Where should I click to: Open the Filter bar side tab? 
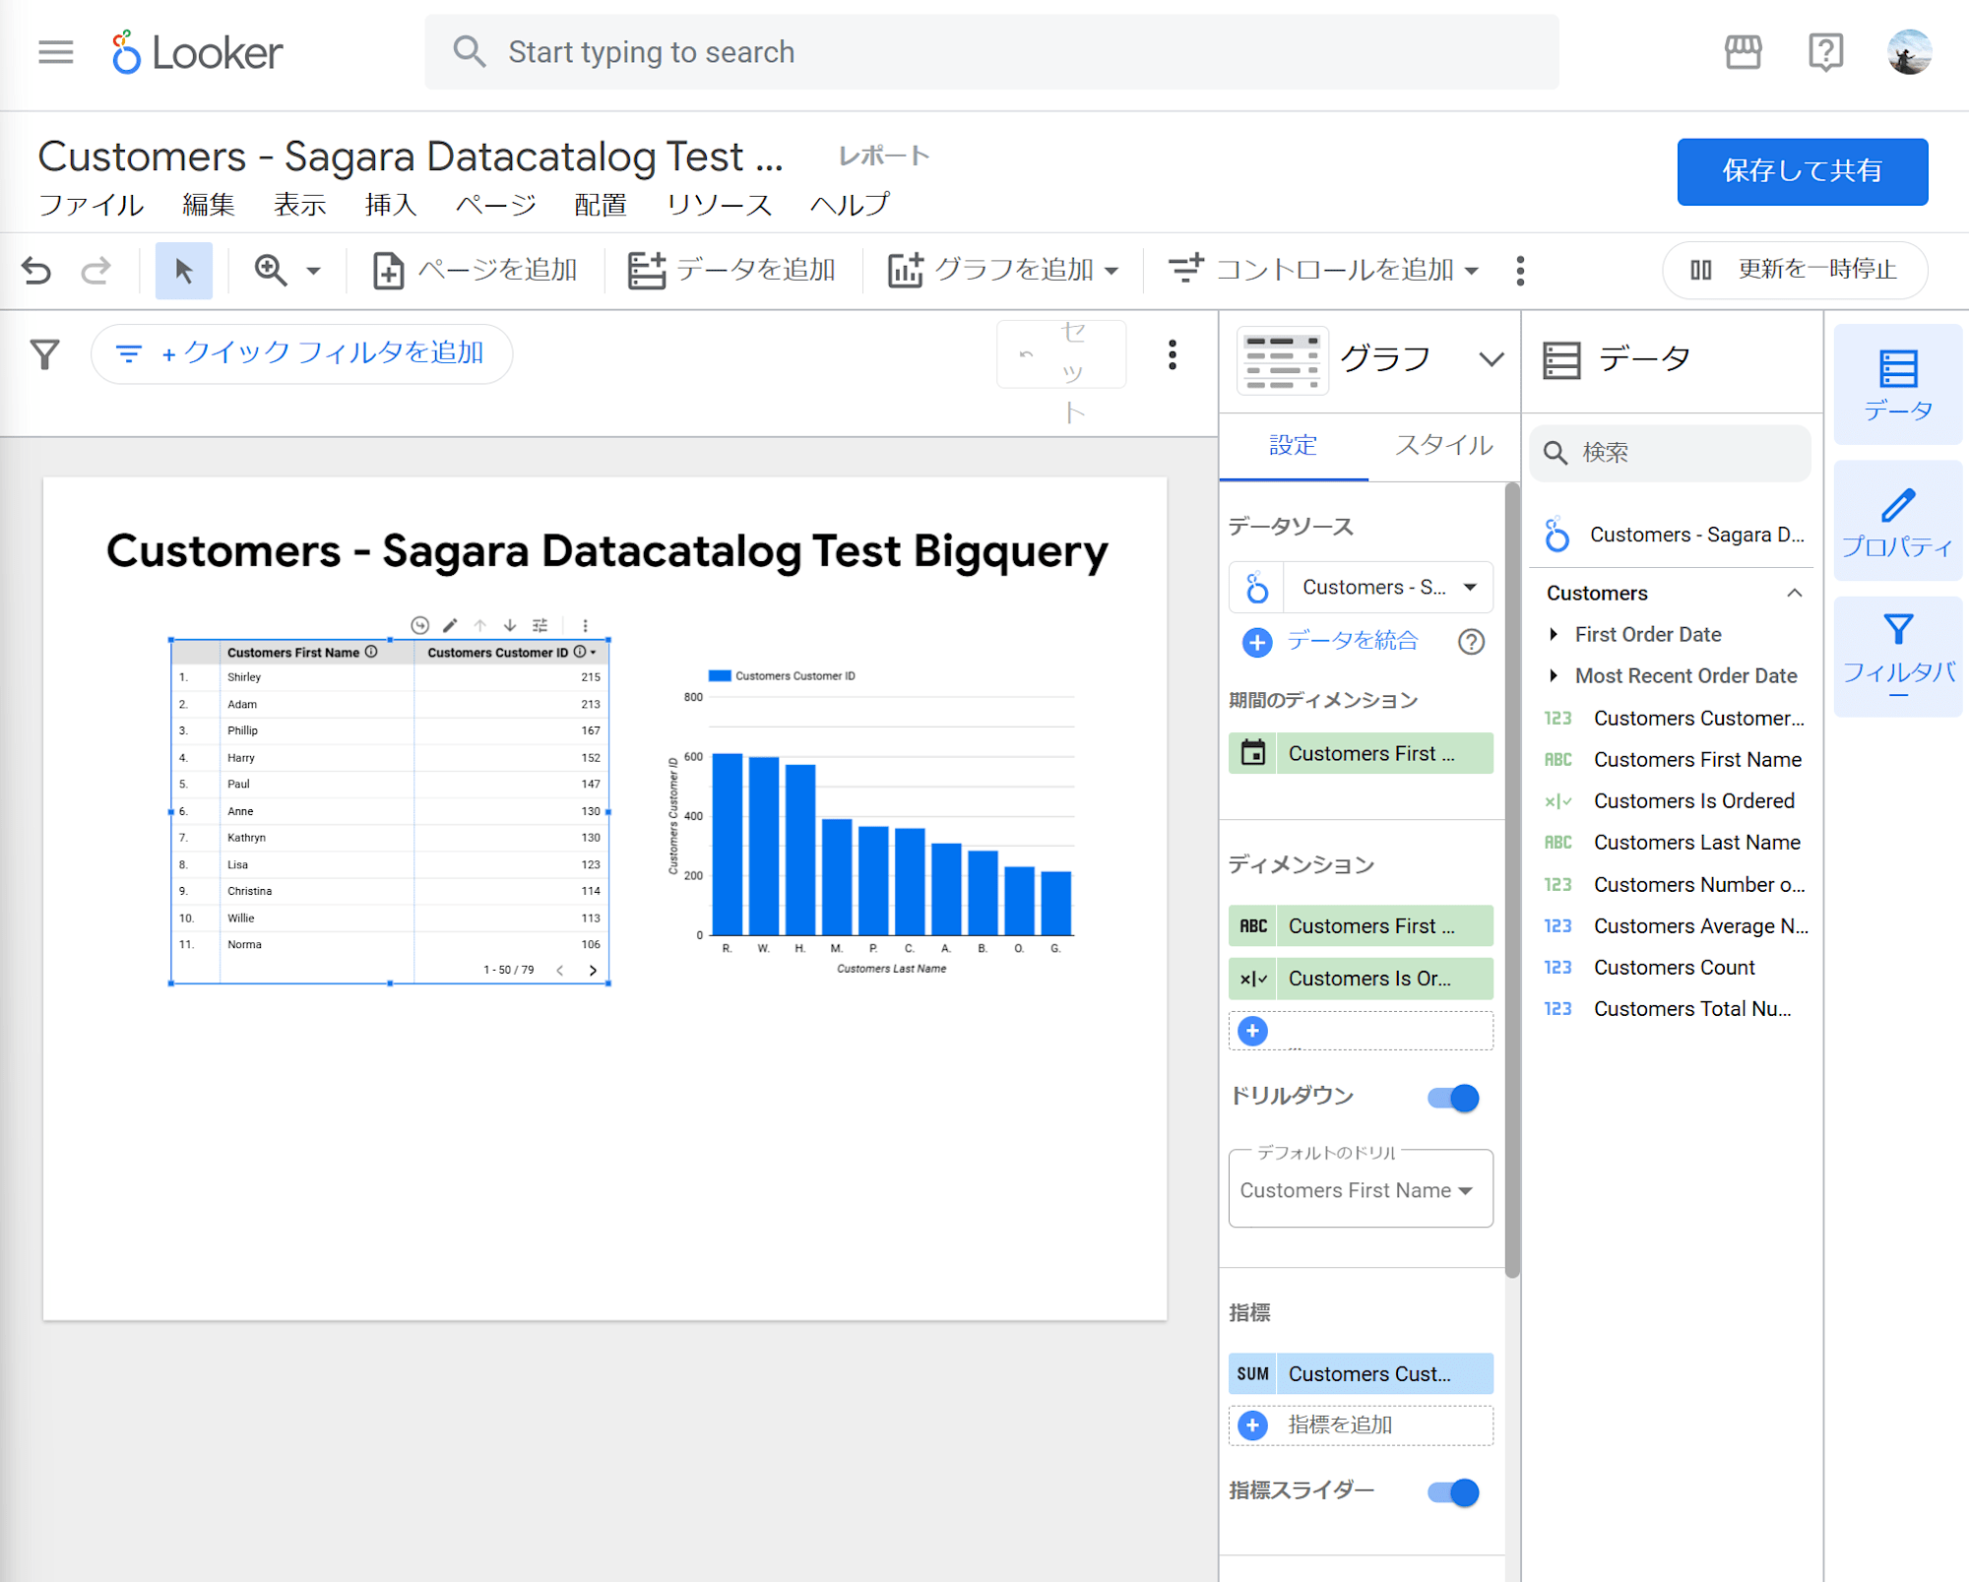[x=1897, y=655]
